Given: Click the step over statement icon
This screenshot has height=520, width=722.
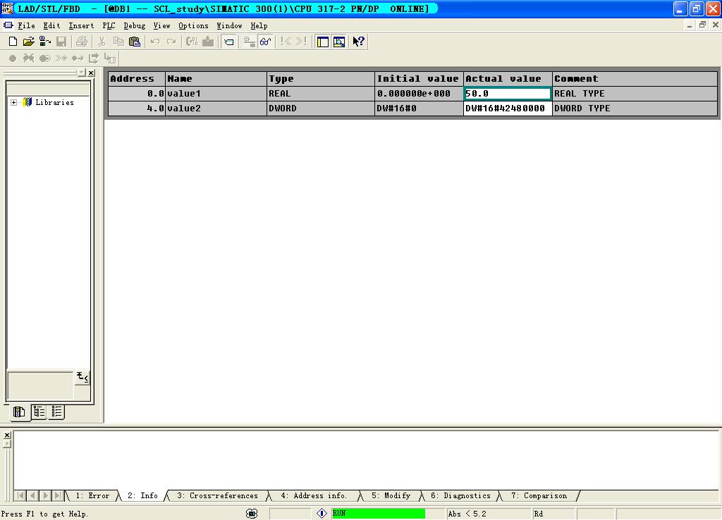Looking at the screenshot, I should pos(94,58).
